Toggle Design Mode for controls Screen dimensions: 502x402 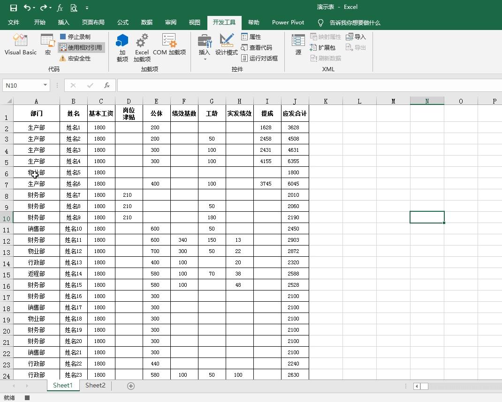[226, 45]
